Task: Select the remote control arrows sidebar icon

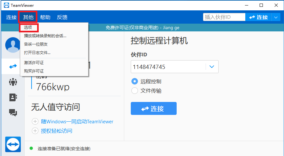Action: click(13, 66)
